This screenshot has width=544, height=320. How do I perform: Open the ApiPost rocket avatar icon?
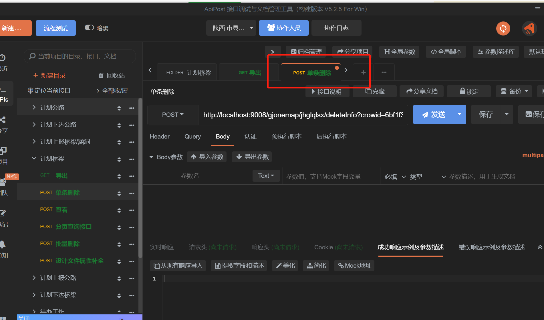coord(529,28)
